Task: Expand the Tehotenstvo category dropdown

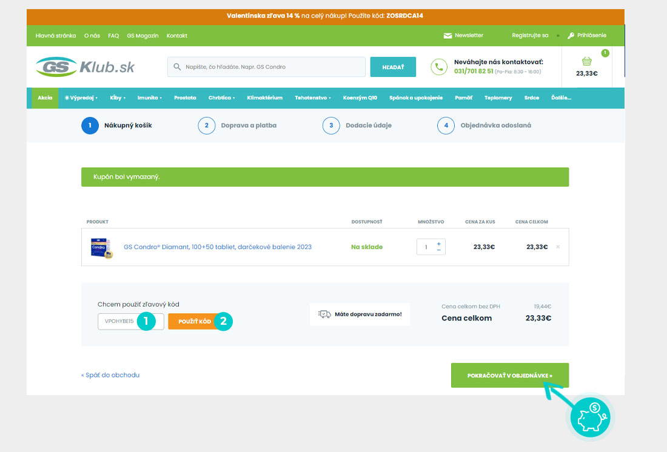Action: click(313, 98)
